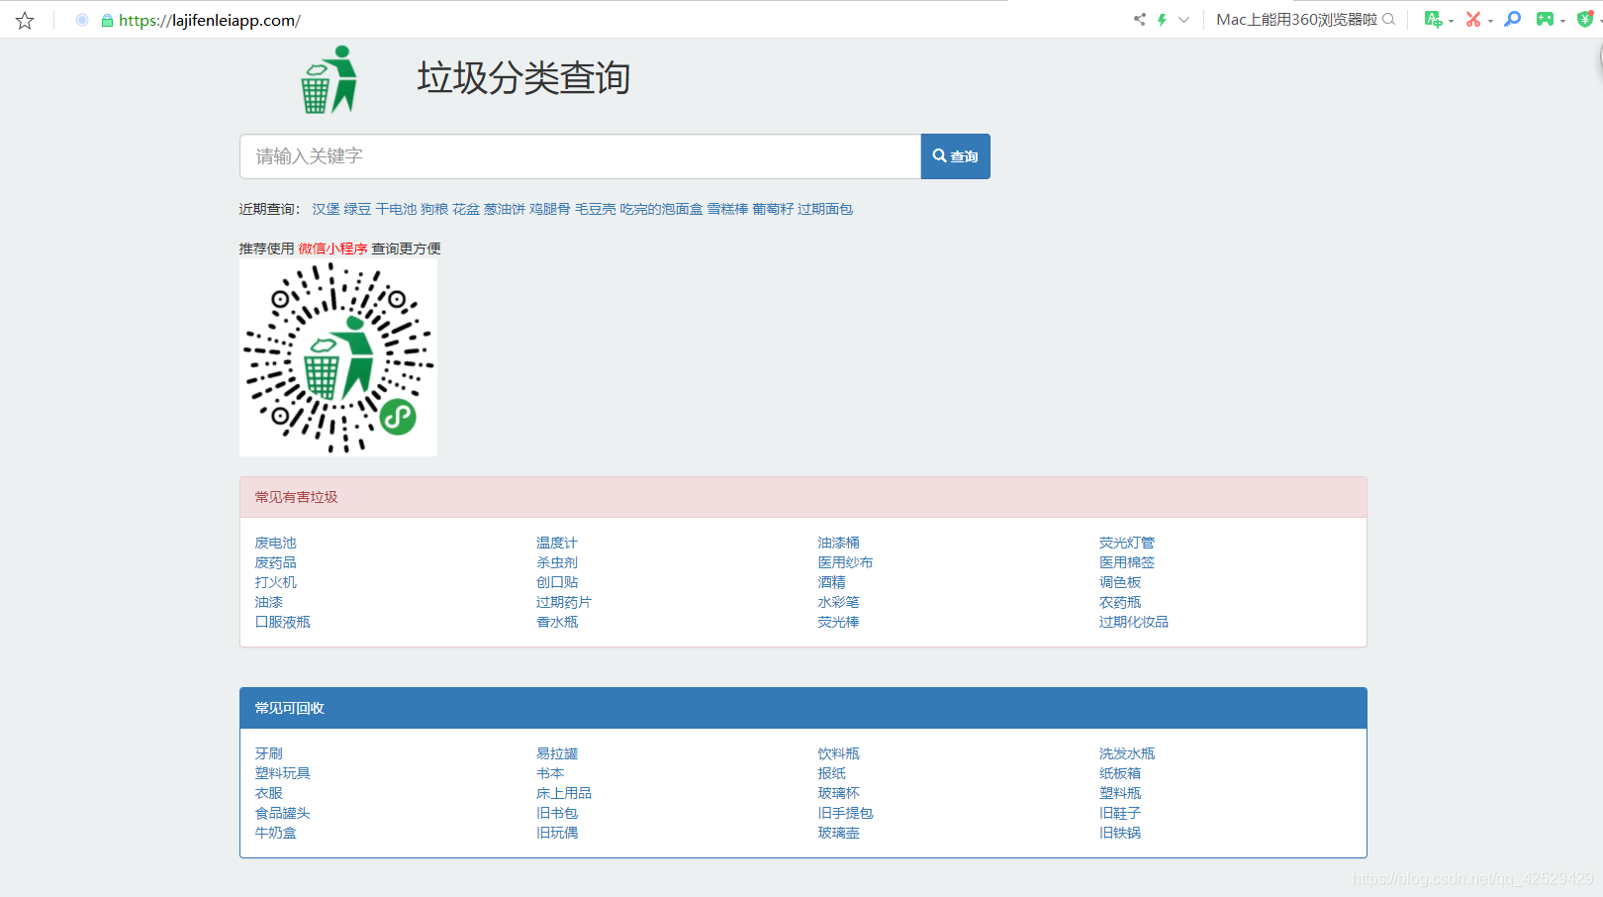Click the 饮料瓶 link

(838, 753)
